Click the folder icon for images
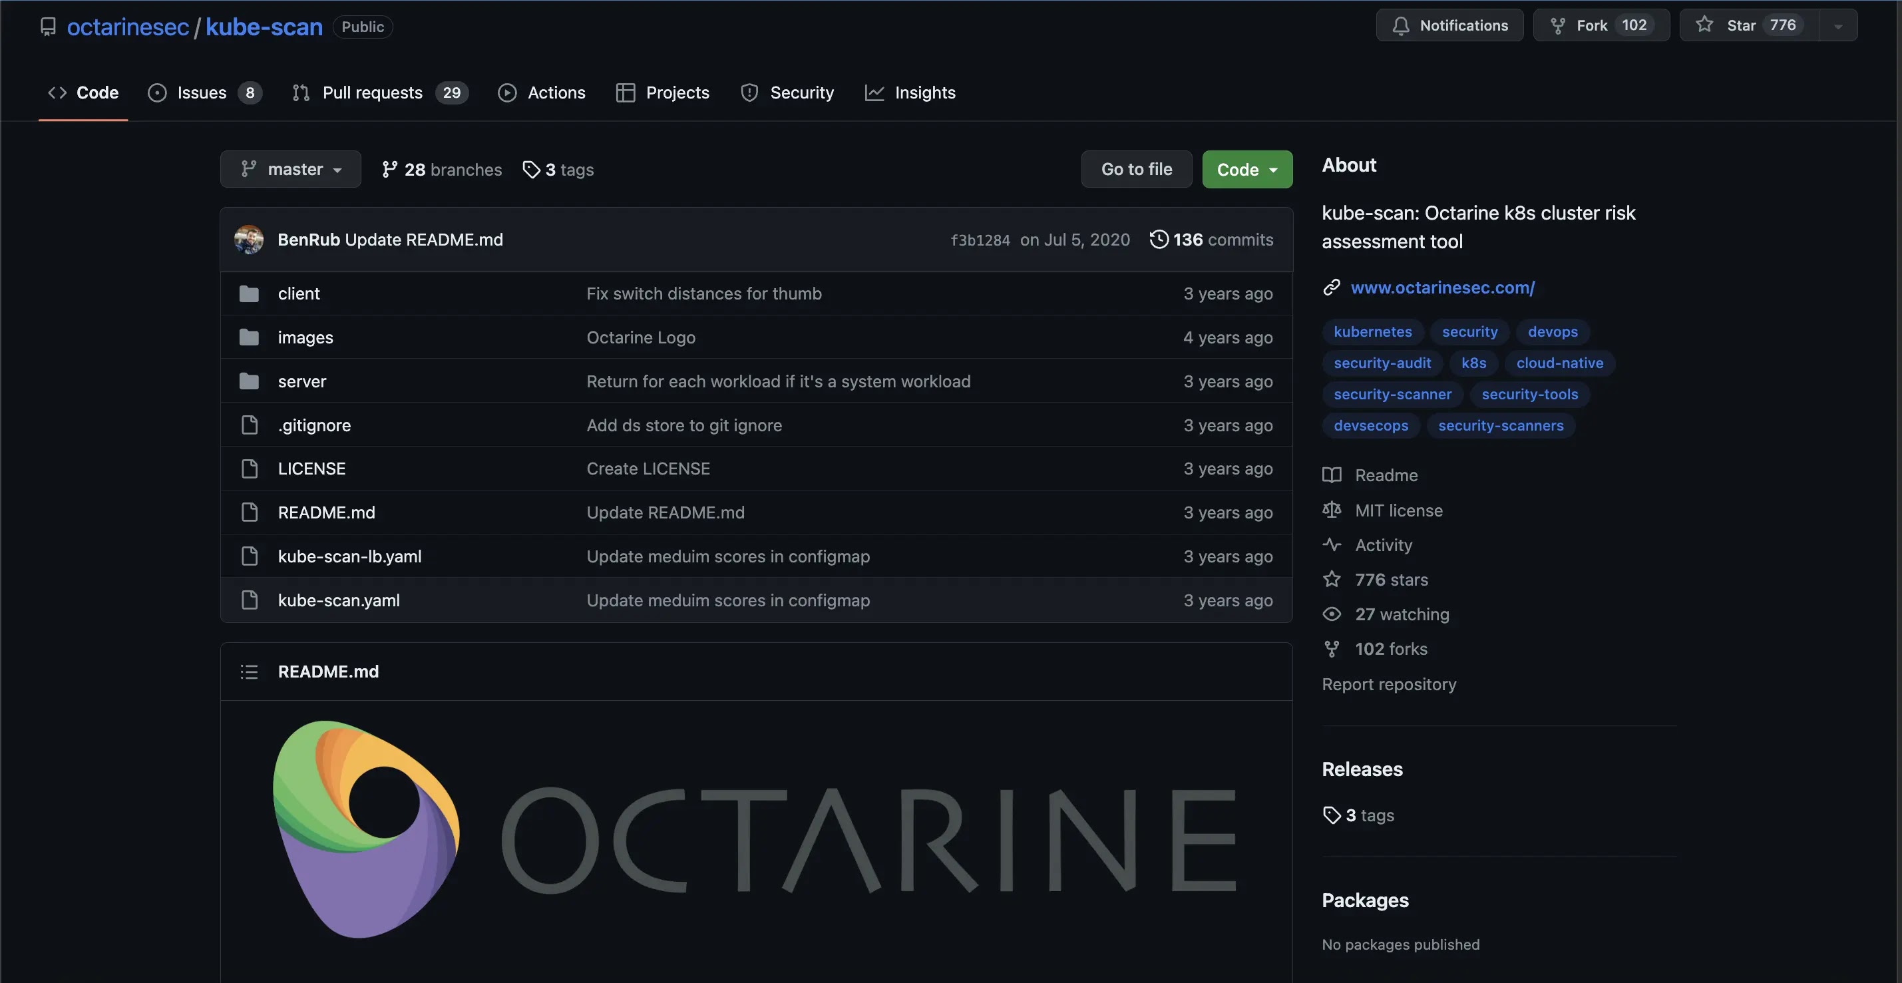Viewport: 1902px width, 983px height. point(249,337)
